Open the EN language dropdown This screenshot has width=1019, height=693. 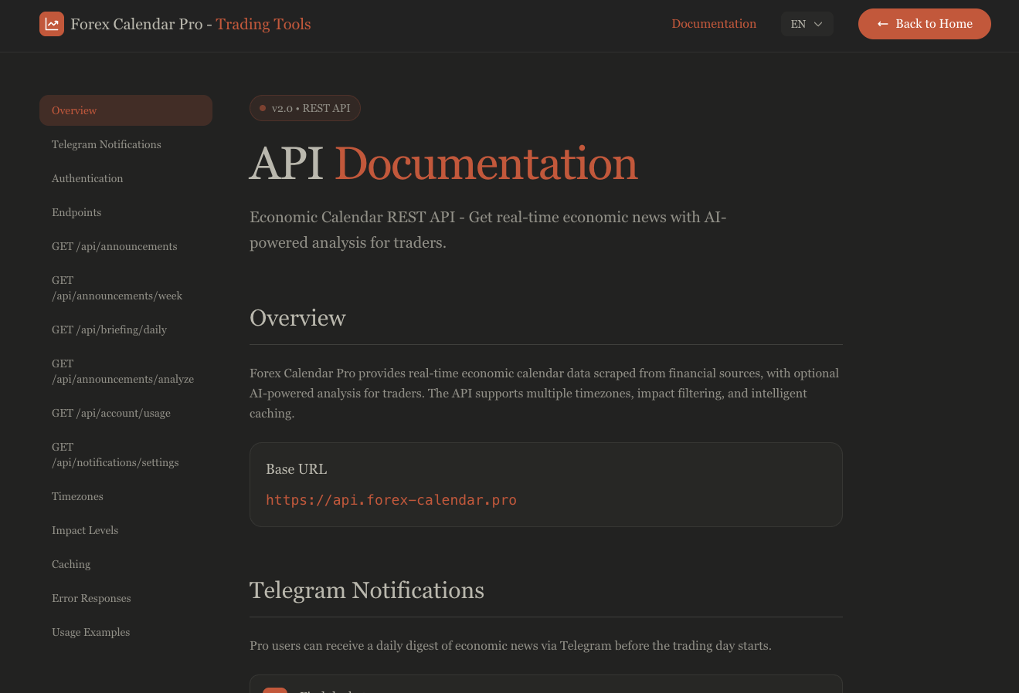[807, 24]
